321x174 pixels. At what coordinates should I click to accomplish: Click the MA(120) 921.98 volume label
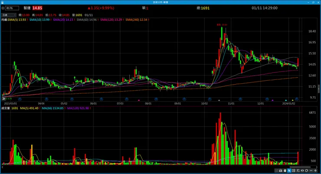coord(78,108)
